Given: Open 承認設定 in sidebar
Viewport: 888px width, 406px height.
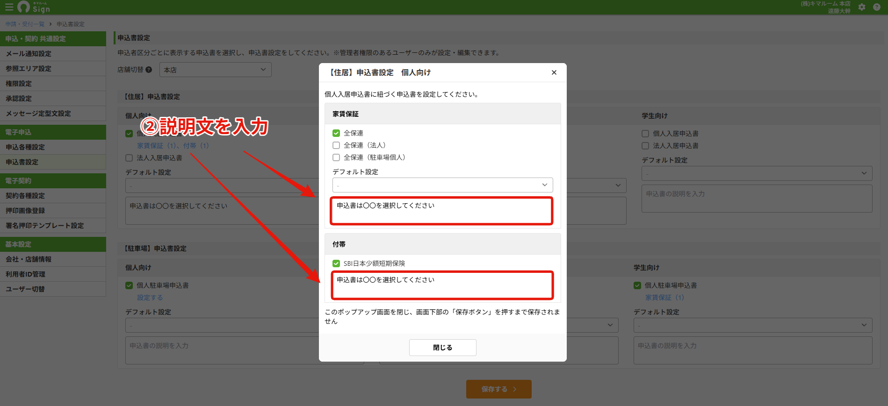Looking at the screenshot, I should coord(53,99).
